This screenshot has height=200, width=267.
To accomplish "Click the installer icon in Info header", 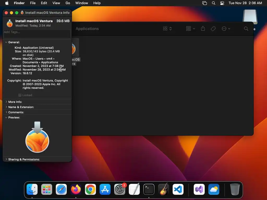I will pos(10,23).
